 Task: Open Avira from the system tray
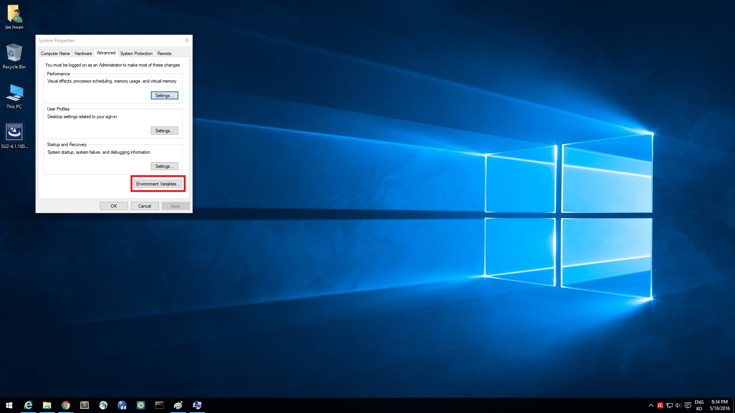[660, 405]
